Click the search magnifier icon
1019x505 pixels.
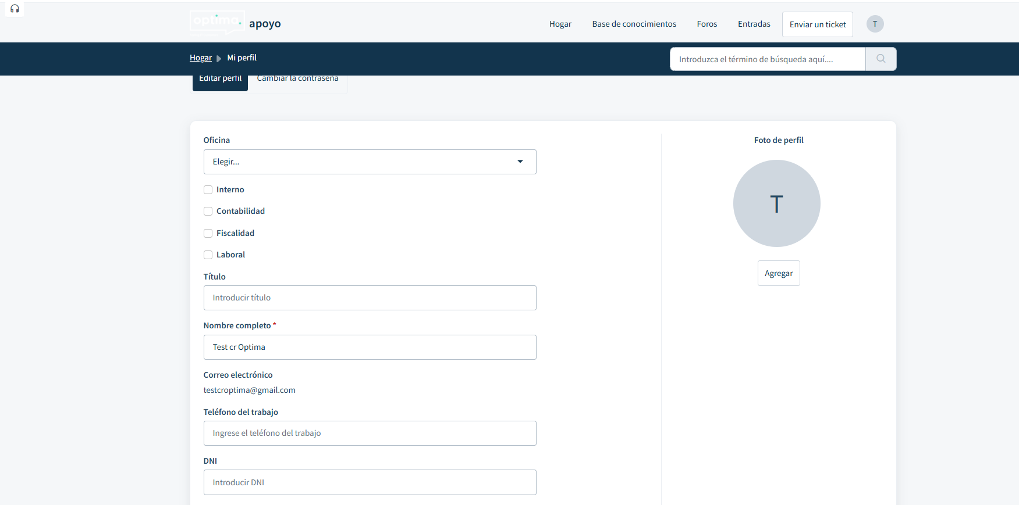880,59
